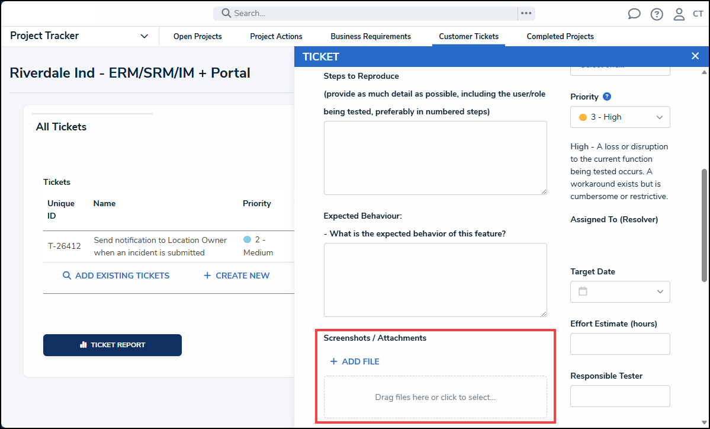710x429 pixels.
Task: Open the Priority 3 - High dropdown
Action: 620,117
